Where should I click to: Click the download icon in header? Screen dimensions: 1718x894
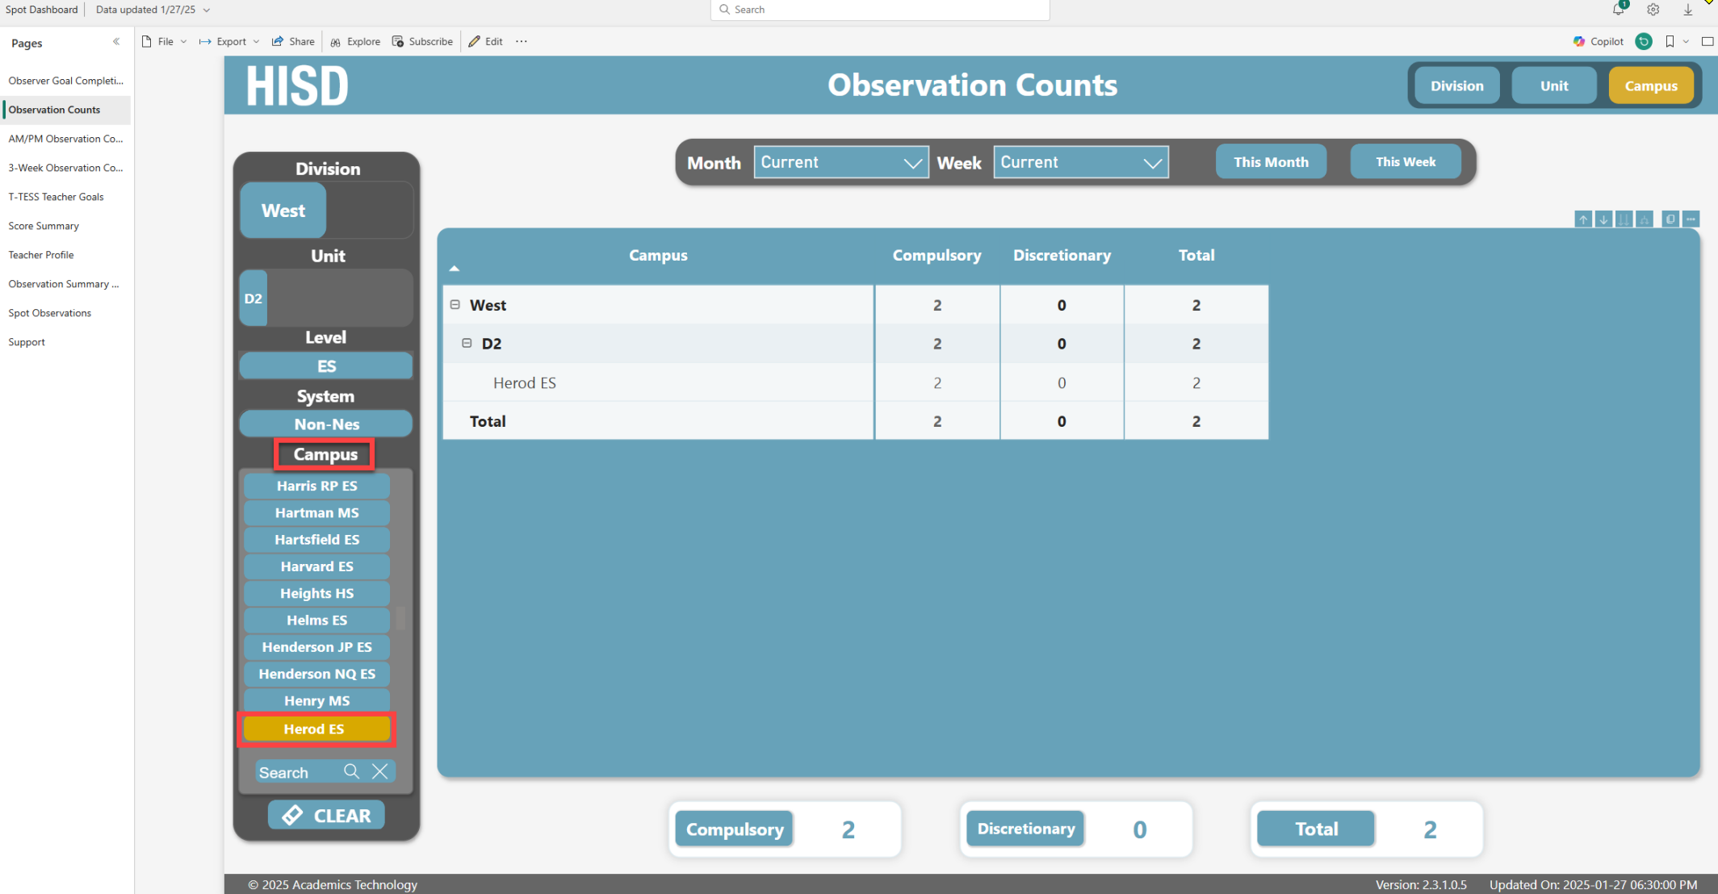point(1688,10)
